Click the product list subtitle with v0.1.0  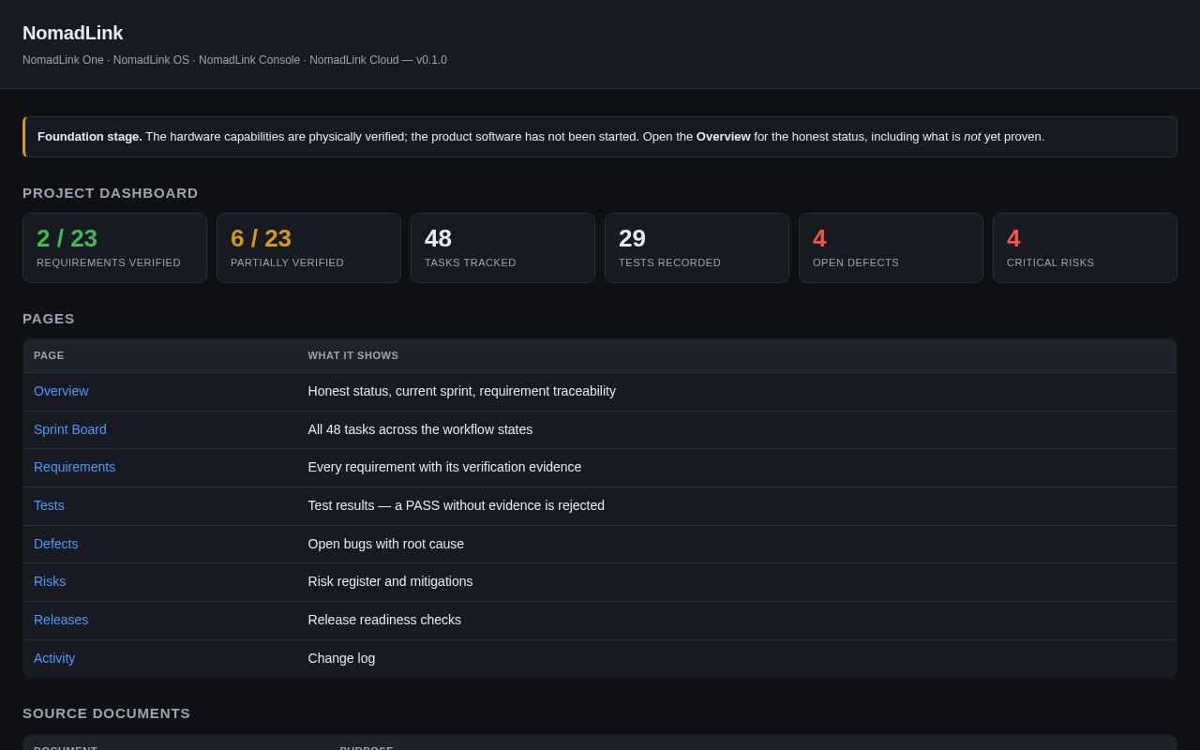point(234,60)
